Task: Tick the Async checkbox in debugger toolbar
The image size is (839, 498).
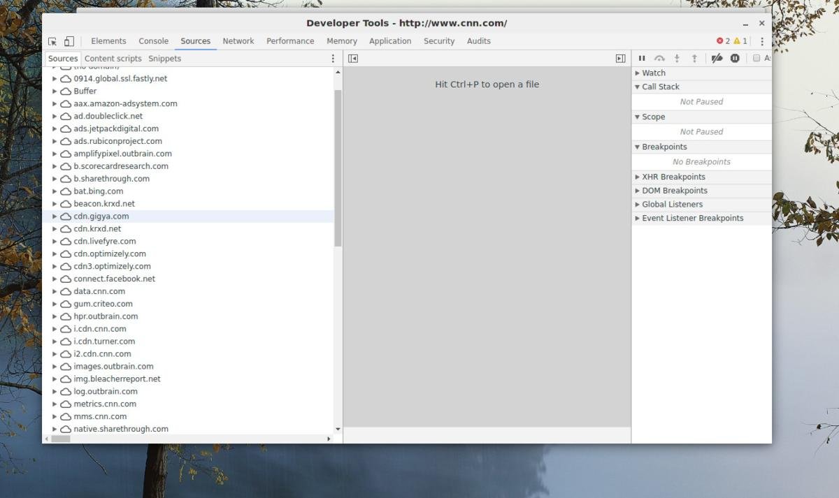Action: (756, 59)
